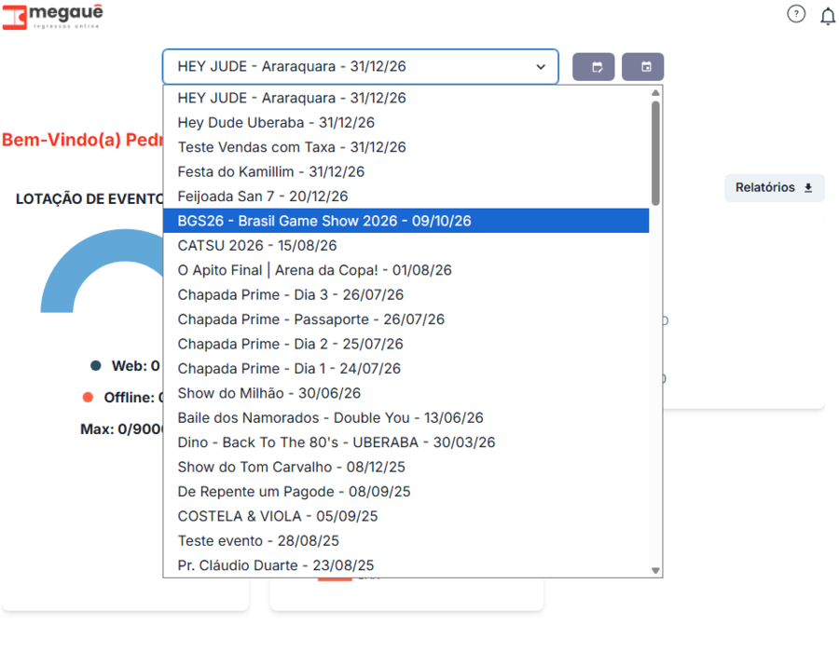Select Chapada Prime - Dia 2
The width and height of the screenshot is (839, 652).
(406, 344)
